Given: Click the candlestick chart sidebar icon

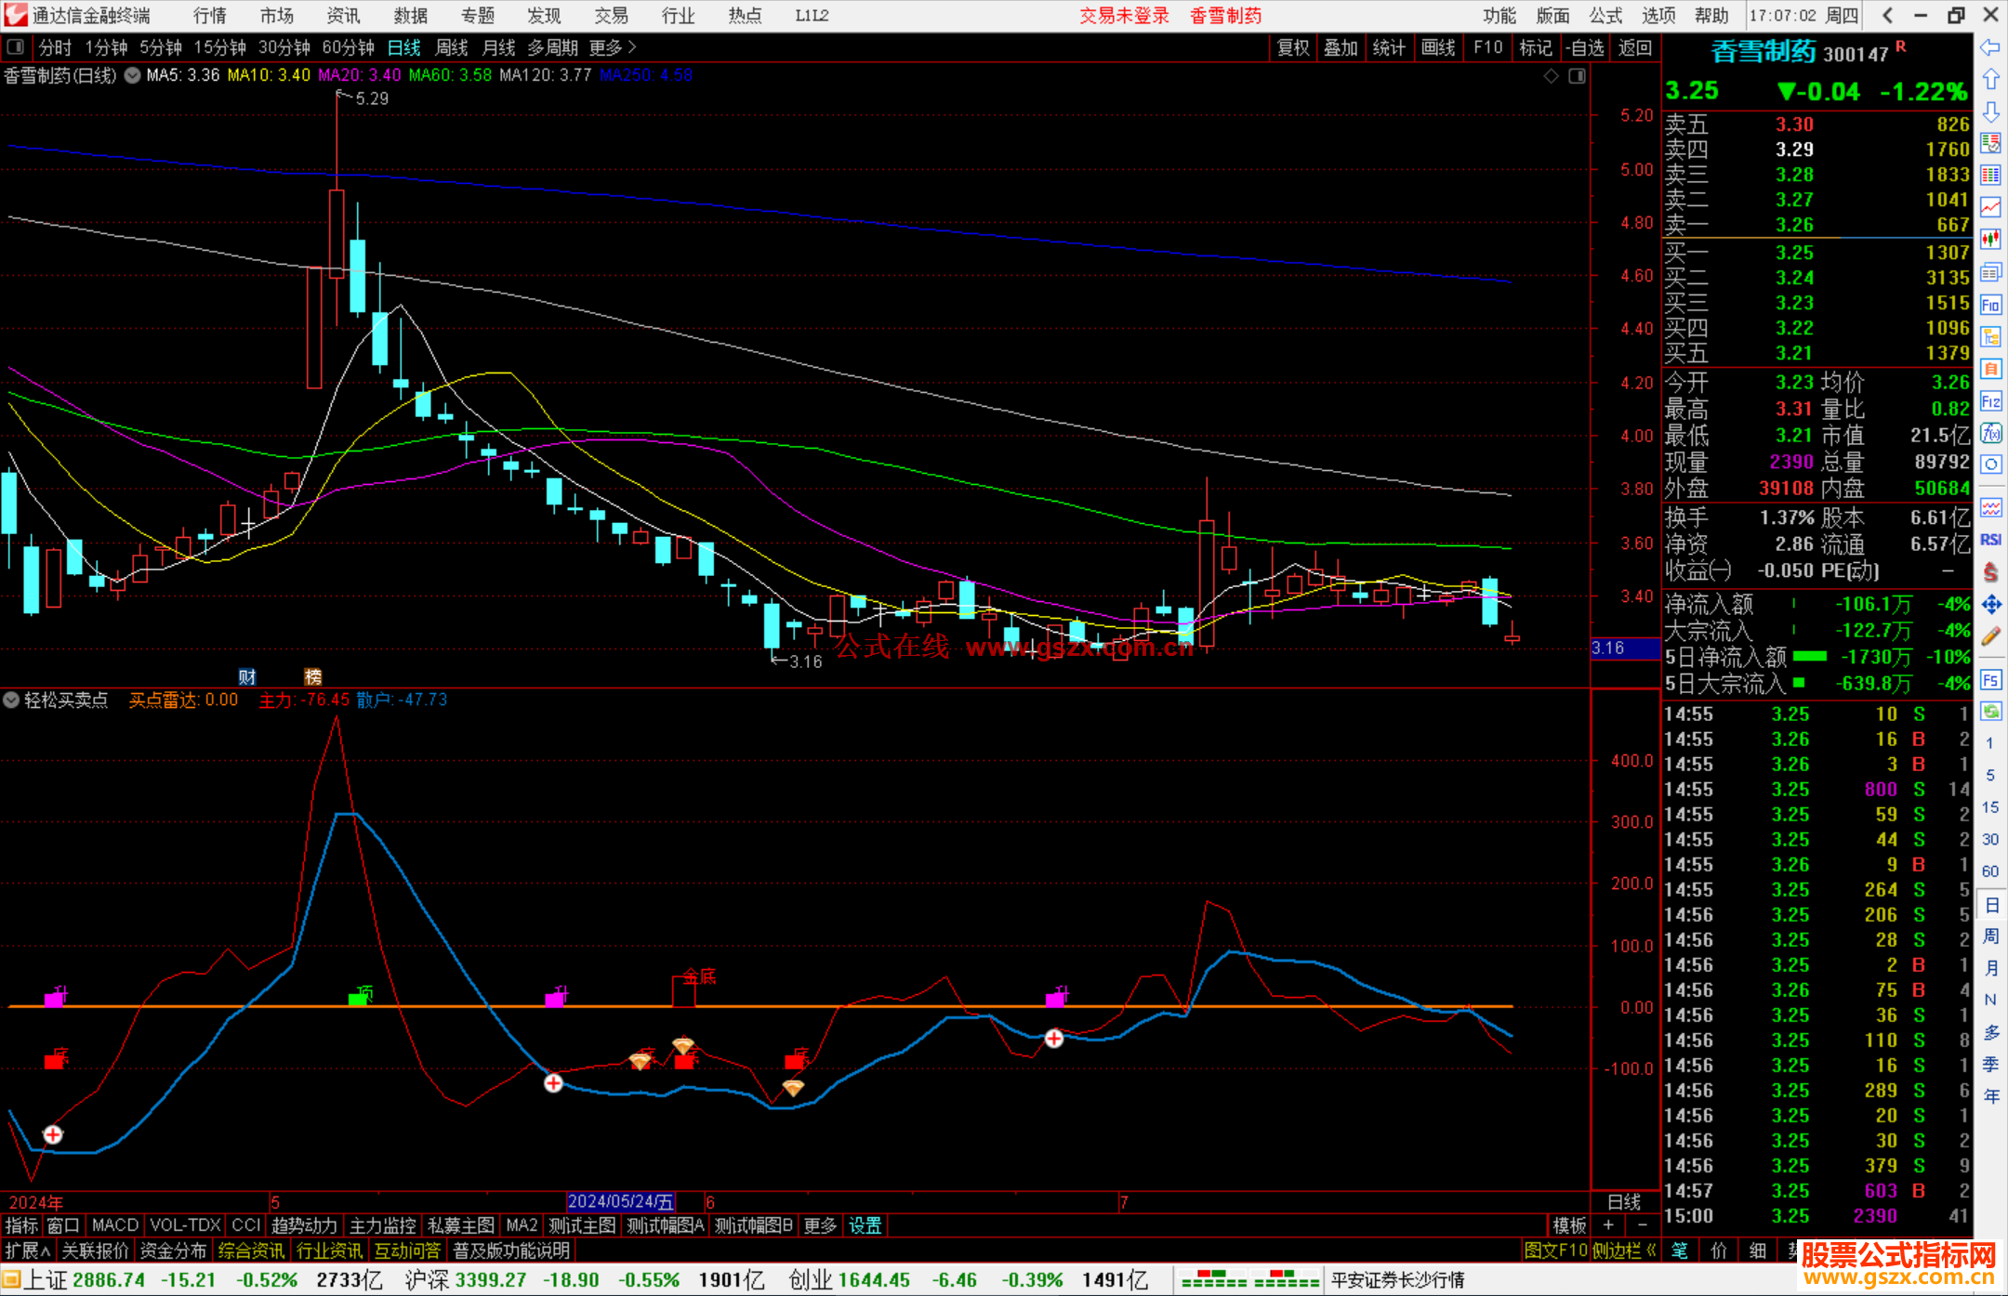Looking at the screenshot, I should point(1990,239).
